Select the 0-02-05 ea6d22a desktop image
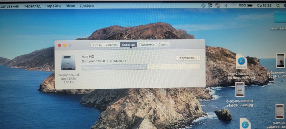 (x=280, y=112)
